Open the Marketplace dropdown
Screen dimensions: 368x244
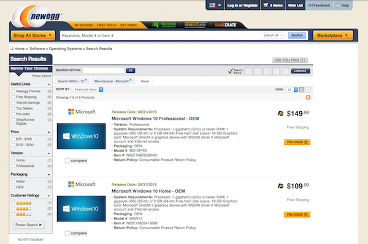(x=333, y=35)
